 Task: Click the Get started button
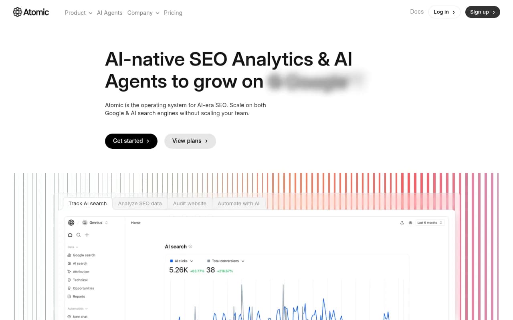click(131, 141)
